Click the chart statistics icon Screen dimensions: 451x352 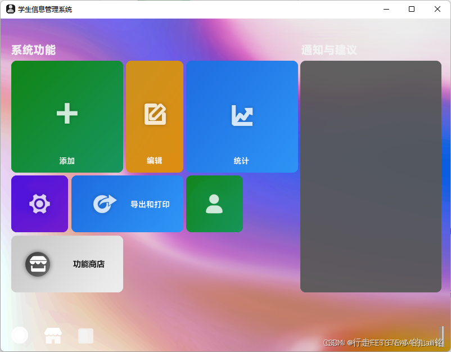coord(242,116)
